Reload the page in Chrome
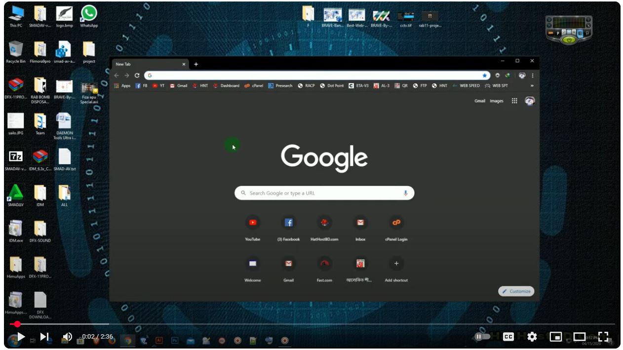Screen dimensions: 623x350 click(137, 76)
